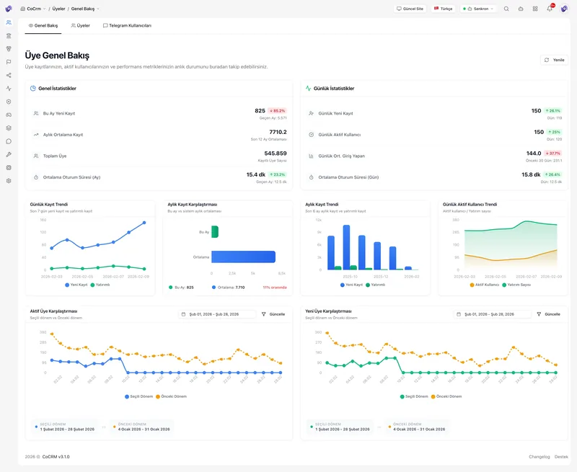This screenshot has height=472, width=577.
Task: Open the stacked layers sidebar icon
Action: coord(9,128)
